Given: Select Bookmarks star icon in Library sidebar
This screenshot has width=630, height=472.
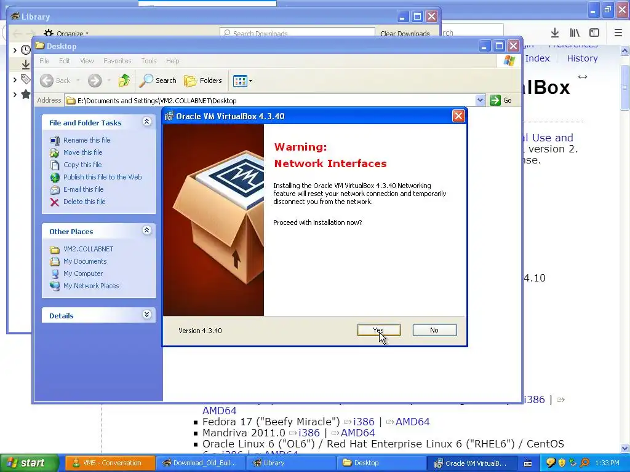Looking at the screenshot, I should (x=26, y=94).
